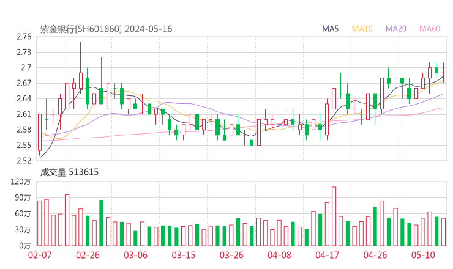Click the first volume bar on 02-07
Viewport: 453px width, 269px height.
coord(40,223)
